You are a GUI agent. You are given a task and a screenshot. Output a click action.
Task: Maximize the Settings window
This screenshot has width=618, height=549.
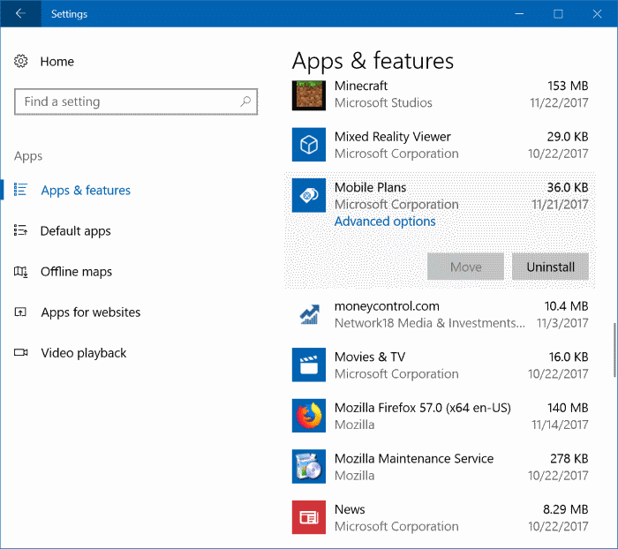[x=558, y=14]
